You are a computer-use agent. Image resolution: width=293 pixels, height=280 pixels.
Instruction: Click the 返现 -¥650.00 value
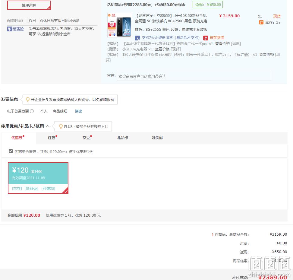click(x=279, y=252)
